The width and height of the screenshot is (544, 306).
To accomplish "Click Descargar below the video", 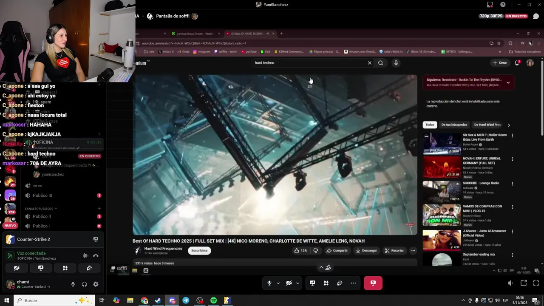I will pyautogui.click(x=366, y=251).
